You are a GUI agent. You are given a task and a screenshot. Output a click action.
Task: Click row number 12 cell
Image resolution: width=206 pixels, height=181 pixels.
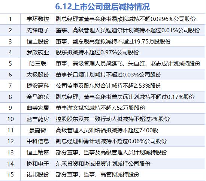pos(10,141)
